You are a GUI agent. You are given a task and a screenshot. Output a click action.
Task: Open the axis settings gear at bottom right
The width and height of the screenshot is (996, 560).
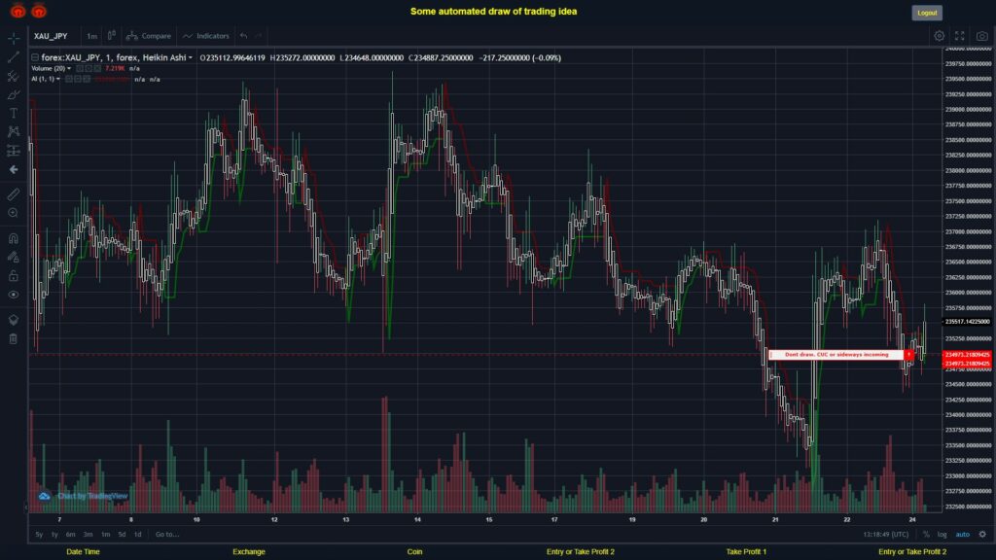[x=982, y=534]
